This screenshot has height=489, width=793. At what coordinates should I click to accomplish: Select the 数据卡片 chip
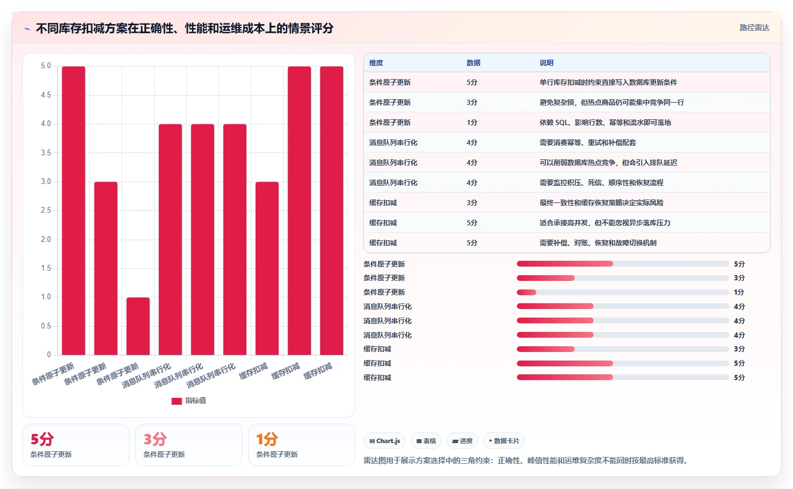(x=504, y=441)
